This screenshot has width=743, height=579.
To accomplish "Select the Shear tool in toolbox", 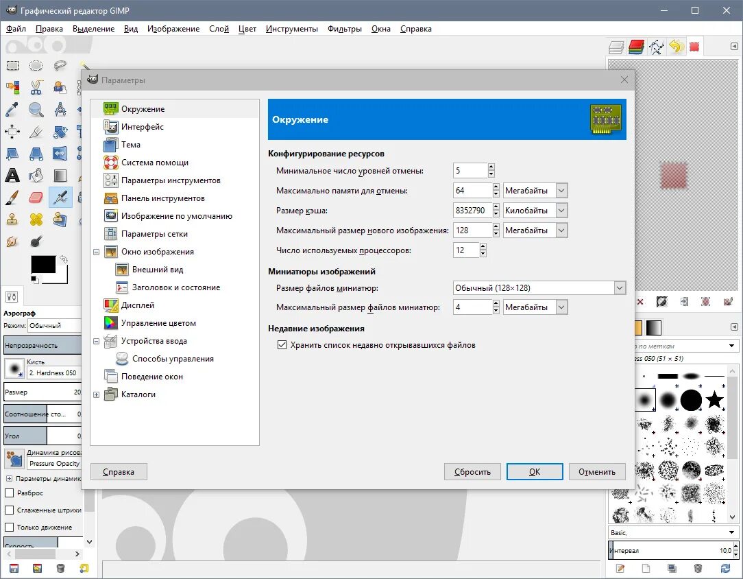I will coord(12,154).
